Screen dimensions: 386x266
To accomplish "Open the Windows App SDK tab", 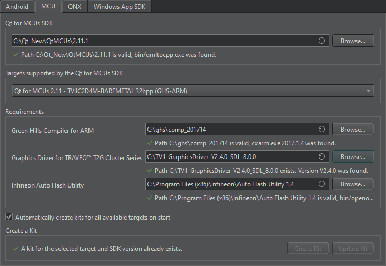I will pos(120,7).
